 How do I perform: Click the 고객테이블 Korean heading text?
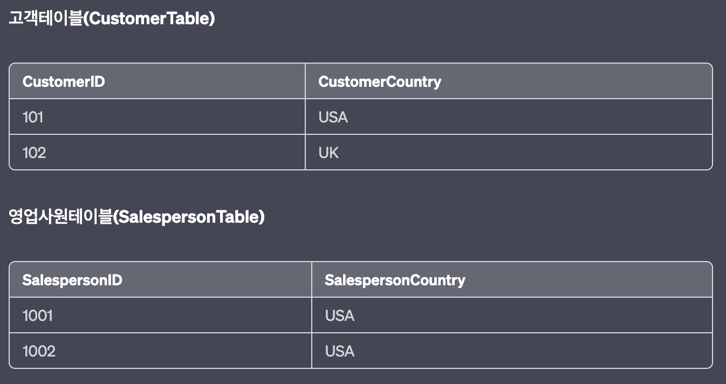(45, 19)
